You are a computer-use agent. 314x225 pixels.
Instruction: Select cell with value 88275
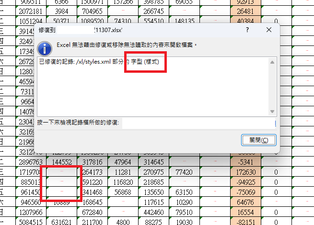[153, 222]
